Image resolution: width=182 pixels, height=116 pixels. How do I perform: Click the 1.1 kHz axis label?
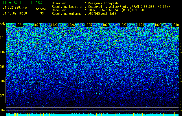point(2,38)
